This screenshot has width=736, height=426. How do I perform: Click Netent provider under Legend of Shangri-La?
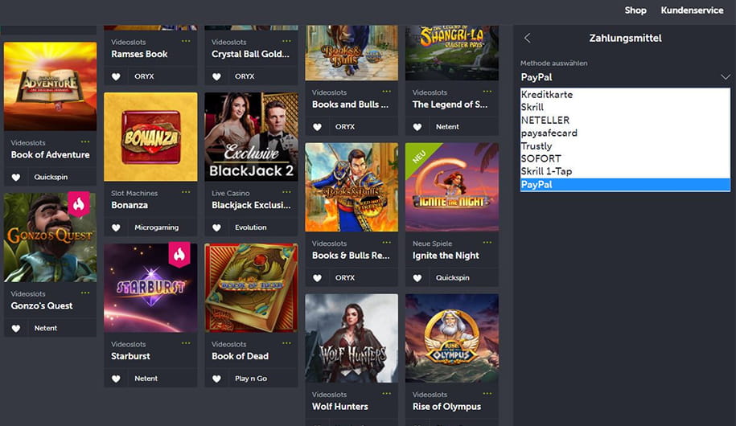point(447,127)
